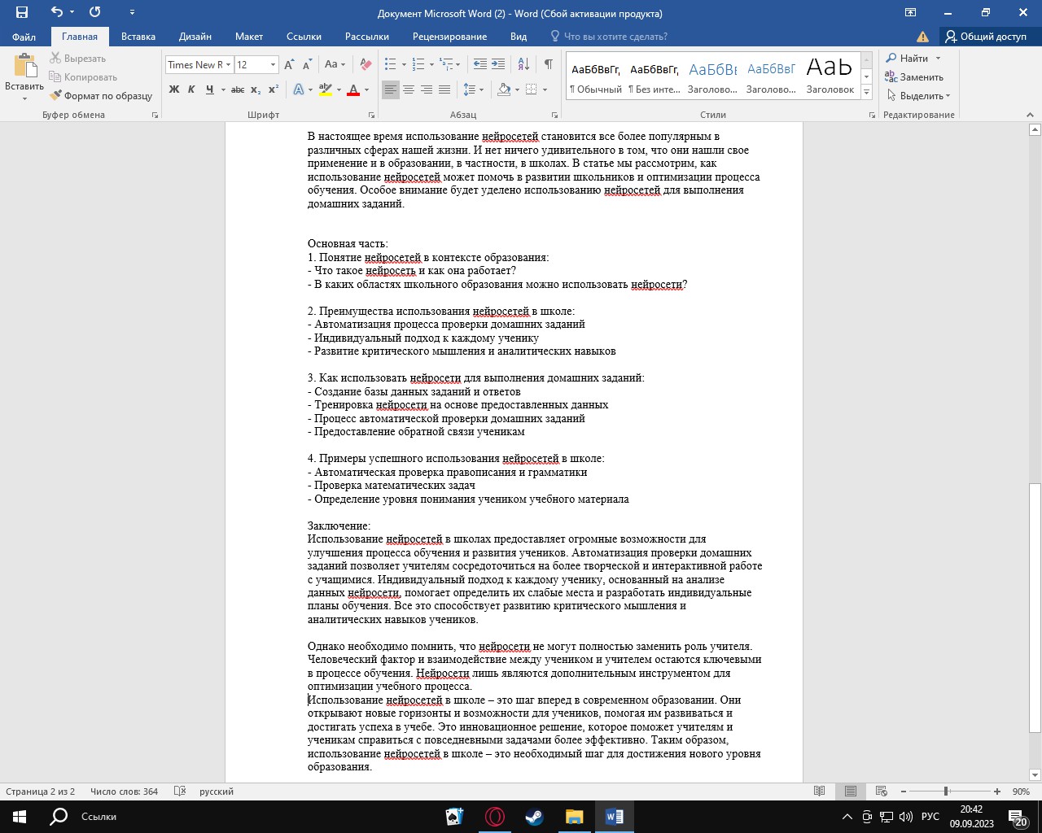Viewport: 1042px width, 833px height.
Task: Launch Opera browser from the taskbar
Action: tap(495, 817)
